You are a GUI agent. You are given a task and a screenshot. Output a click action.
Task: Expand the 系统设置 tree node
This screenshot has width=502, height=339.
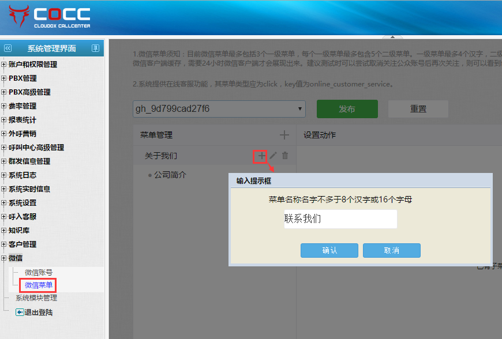(x=4, y=203)
